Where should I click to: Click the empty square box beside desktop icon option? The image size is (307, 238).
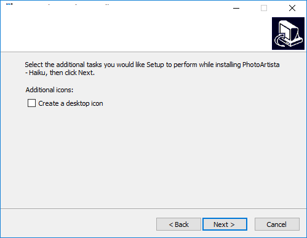(31, 103)
